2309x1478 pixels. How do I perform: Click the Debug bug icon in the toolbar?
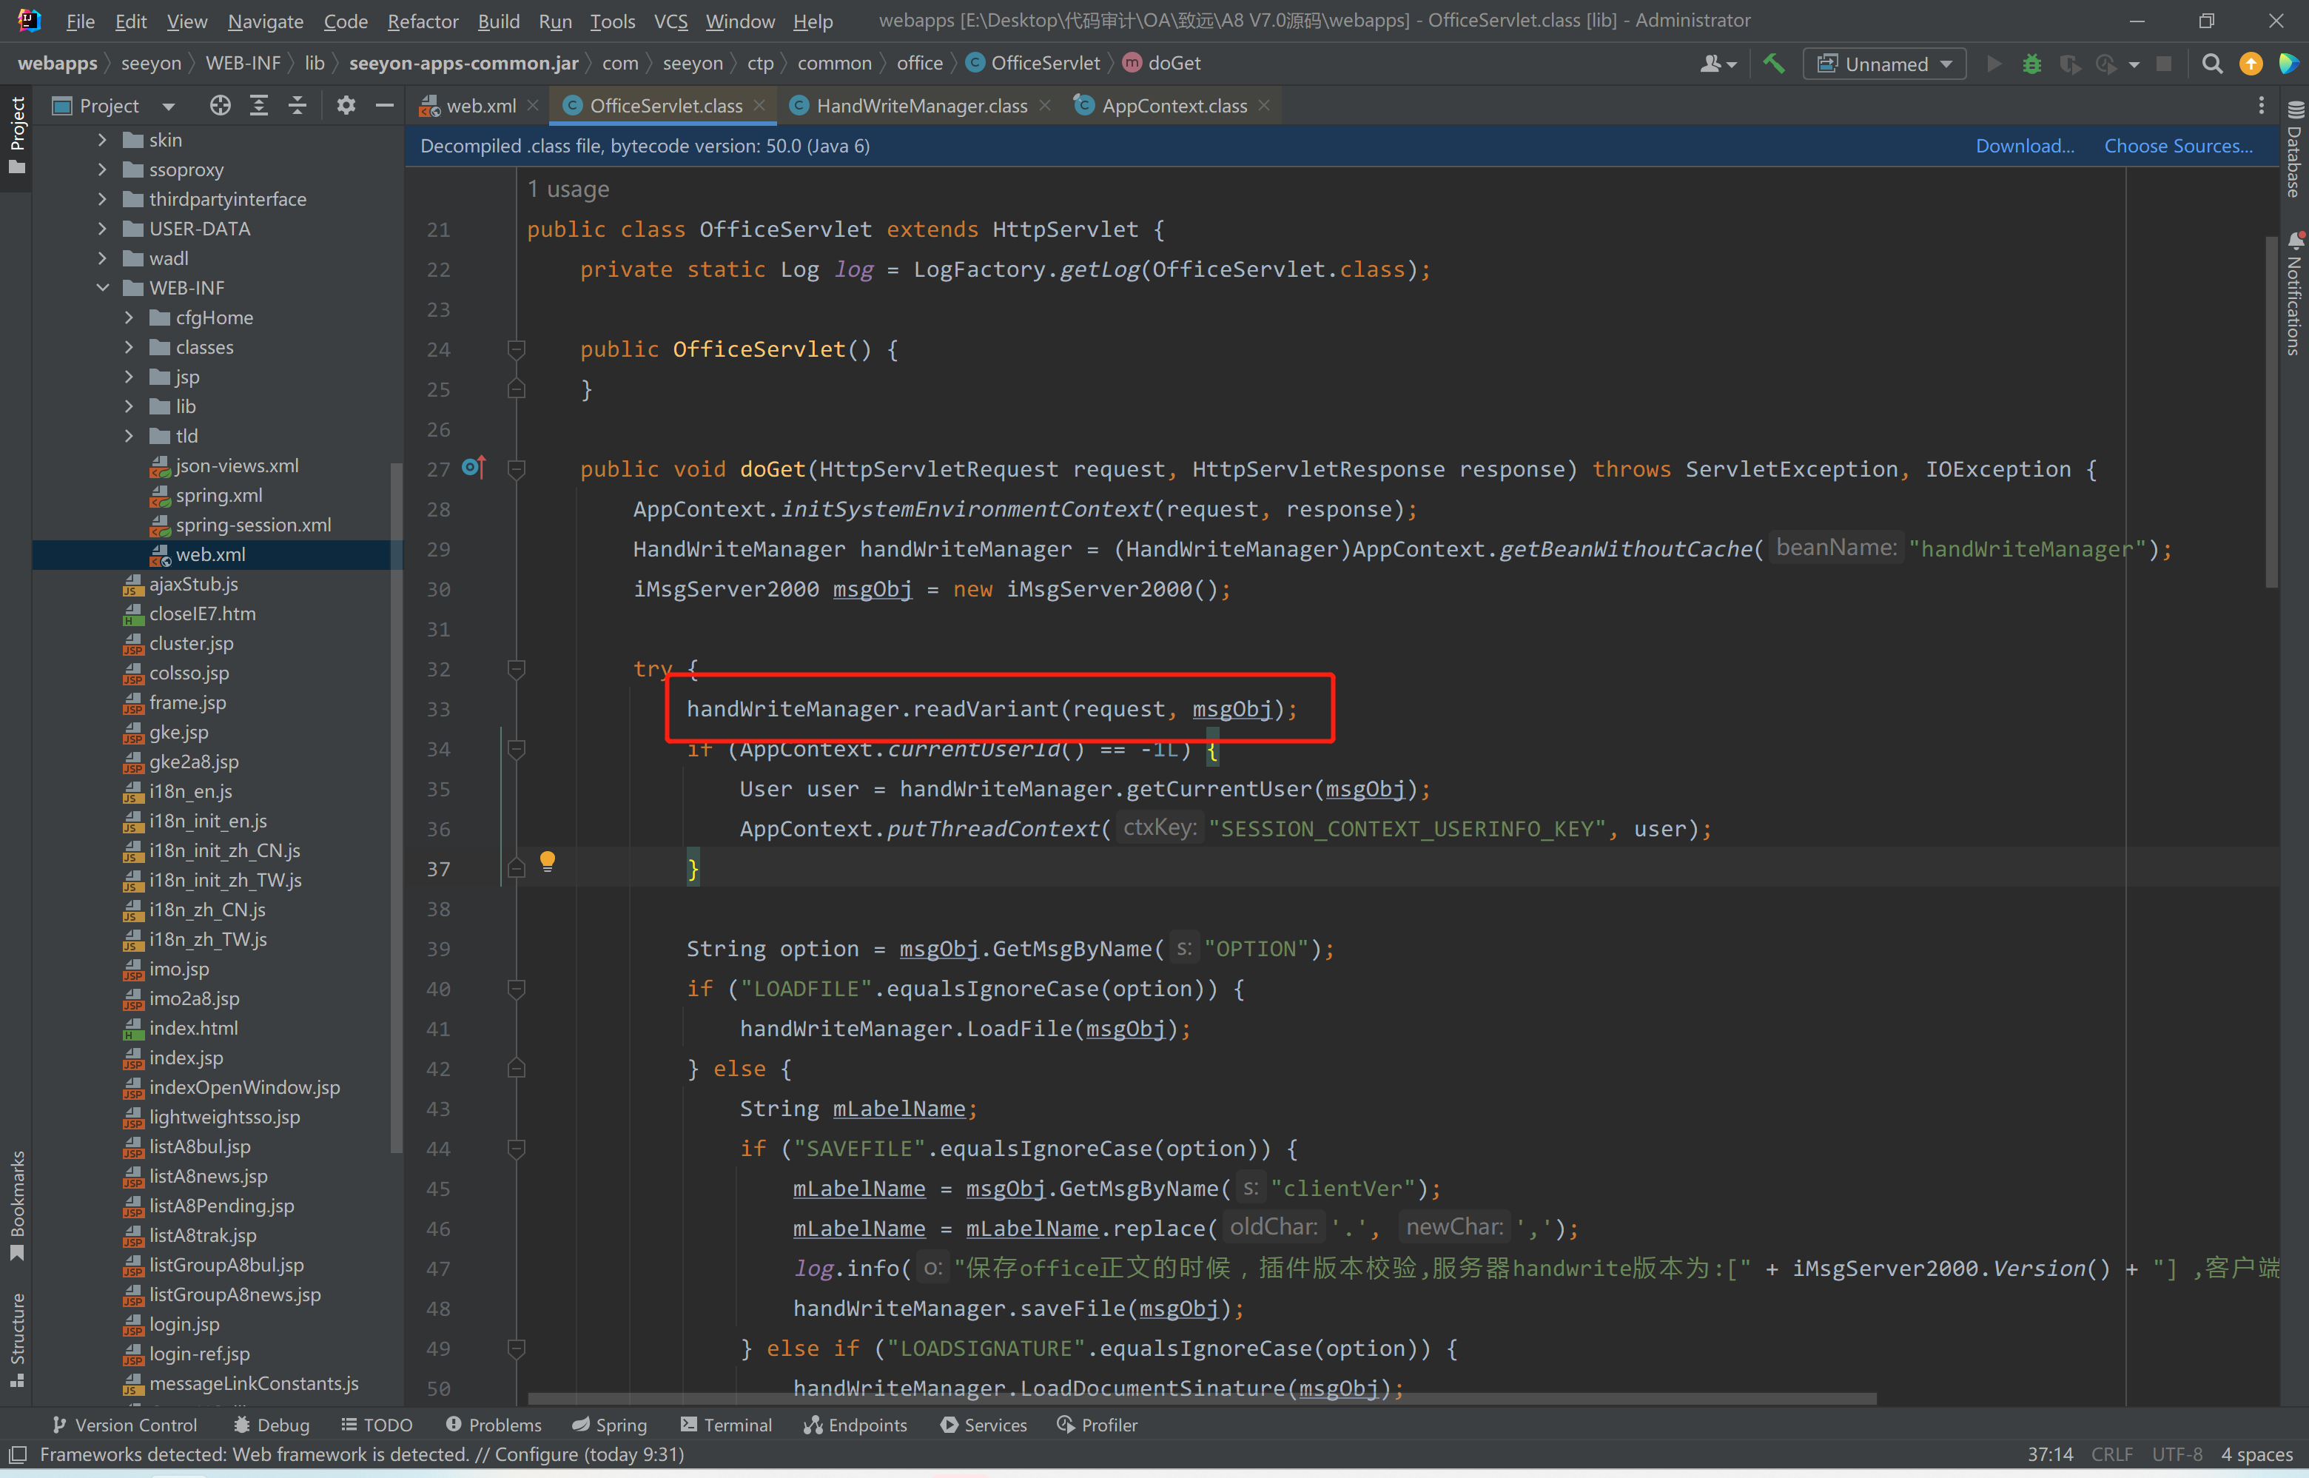(2031, 64)
